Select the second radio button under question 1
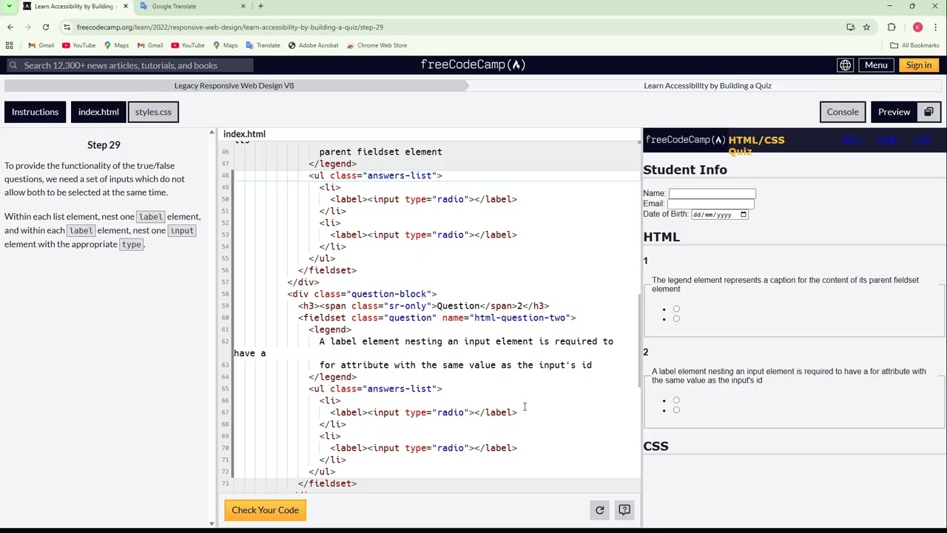 pos(676,318)
